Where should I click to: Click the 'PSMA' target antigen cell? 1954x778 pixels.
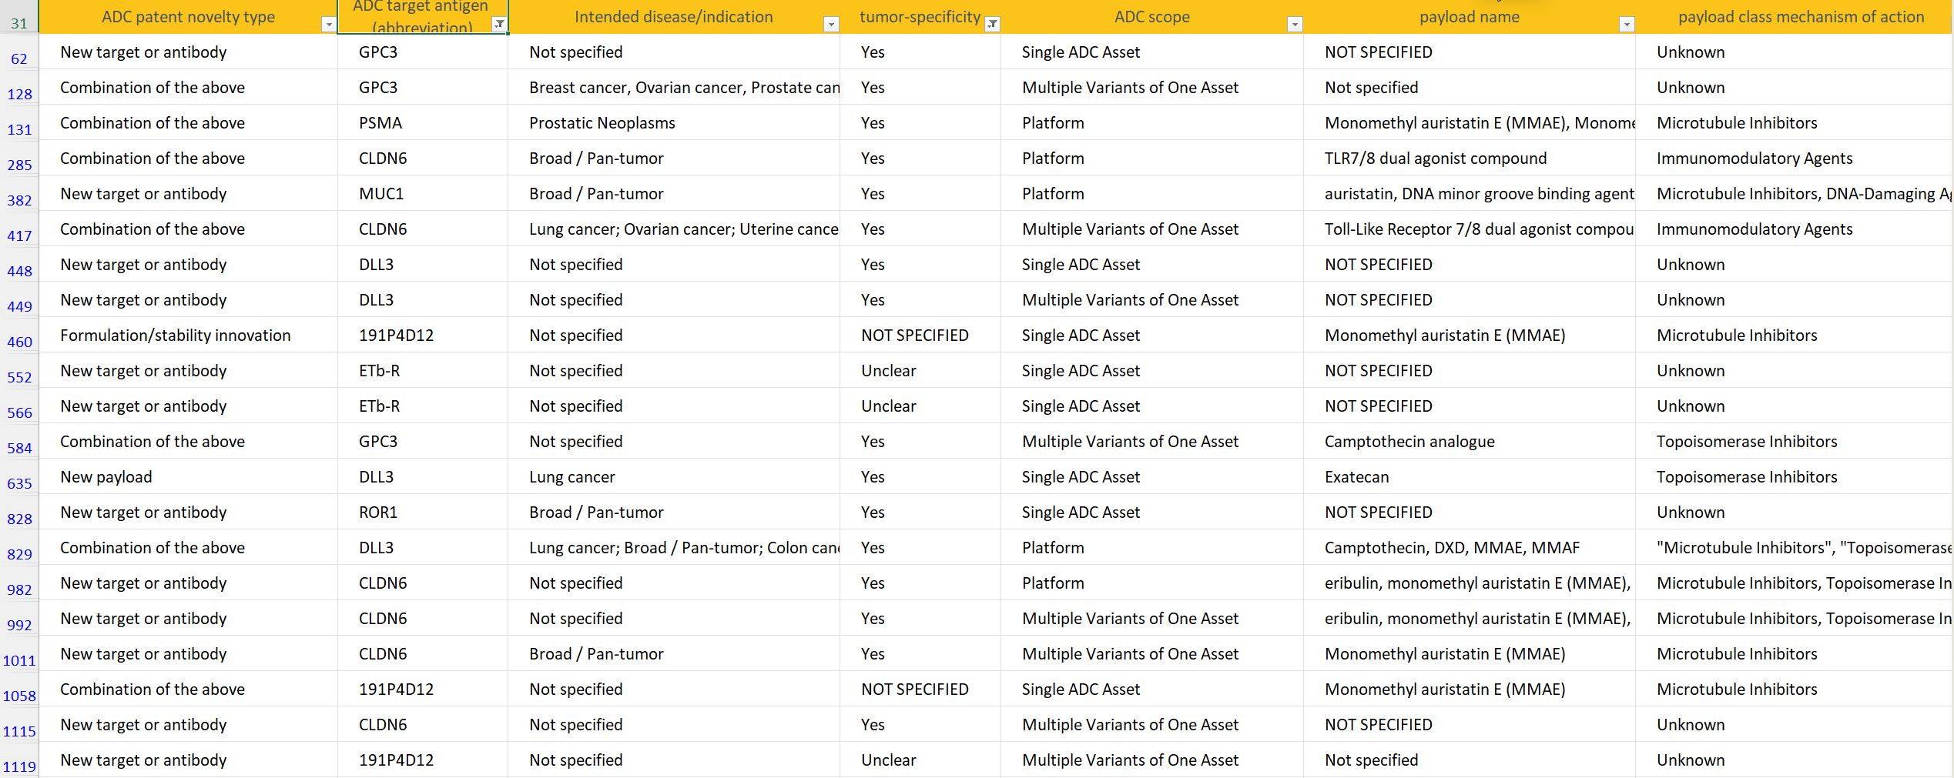(423, 122)
